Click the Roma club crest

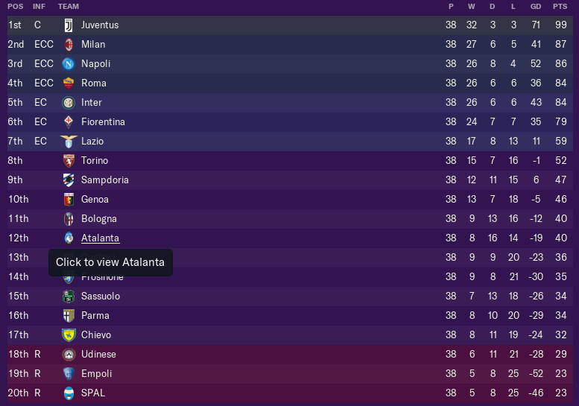(69, 83)
